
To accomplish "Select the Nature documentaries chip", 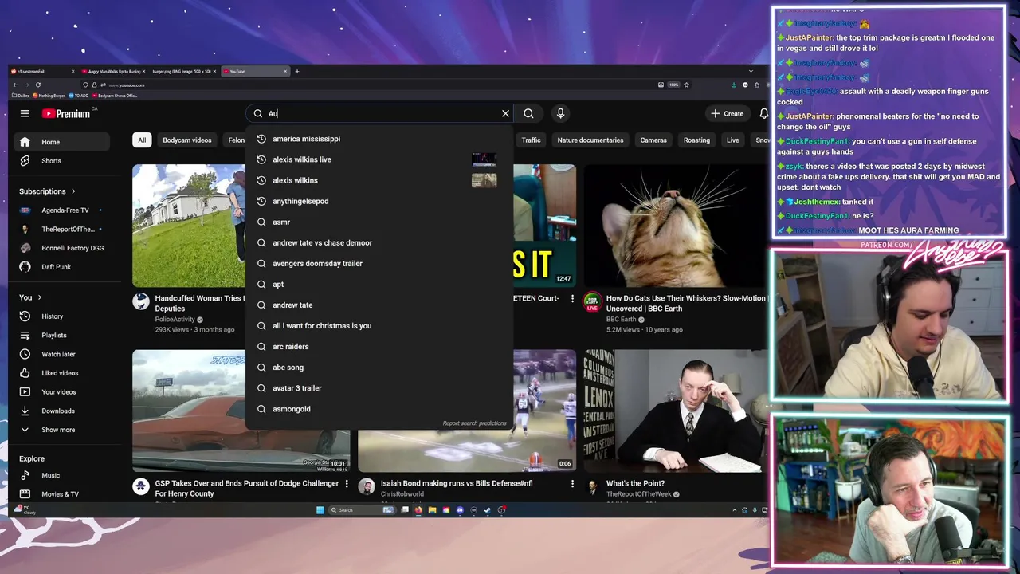I will coord(590,140).
